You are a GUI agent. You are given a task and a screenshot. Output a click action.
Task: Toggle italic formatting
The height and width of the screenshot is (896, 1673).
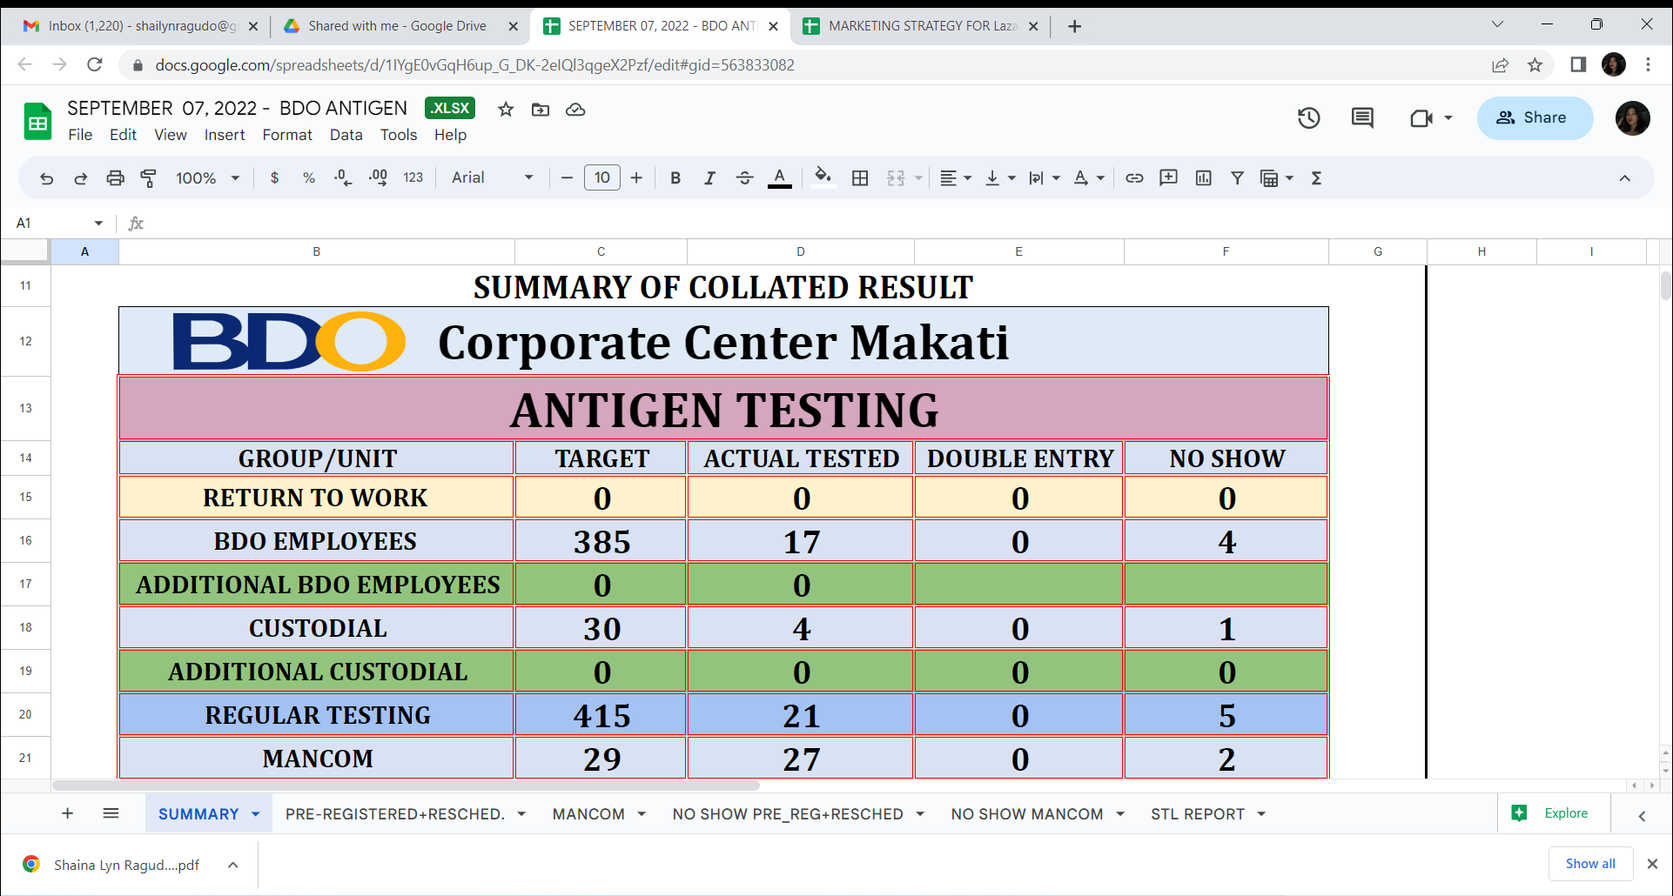point(710,178)
